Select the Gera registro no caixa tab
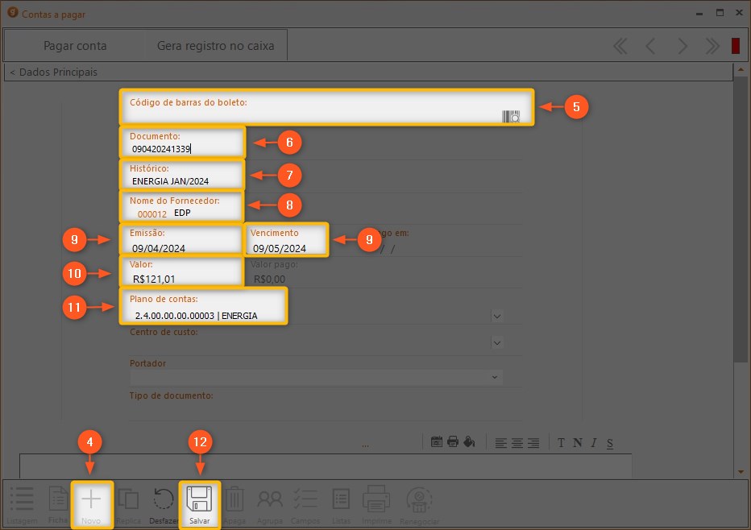Viewport: 751px width, 530px height. 215,46
